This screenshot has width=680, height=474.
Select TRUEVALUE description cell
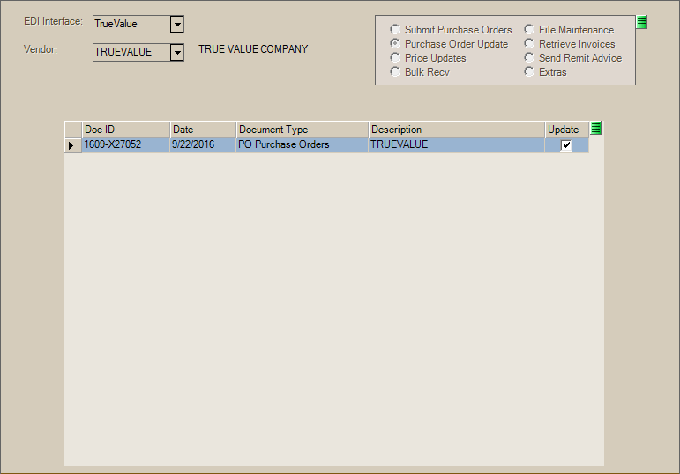coord(457,145)
